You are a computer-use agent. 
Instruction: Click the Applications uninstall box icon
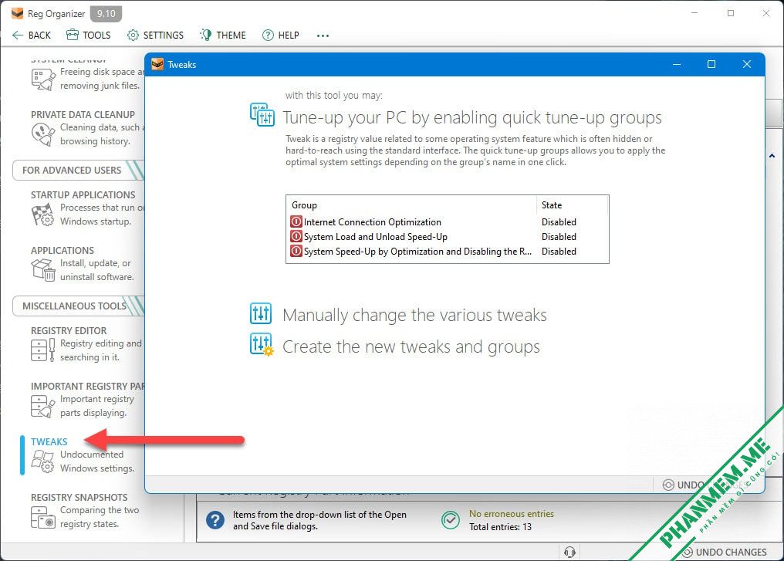tap(43, 270)
